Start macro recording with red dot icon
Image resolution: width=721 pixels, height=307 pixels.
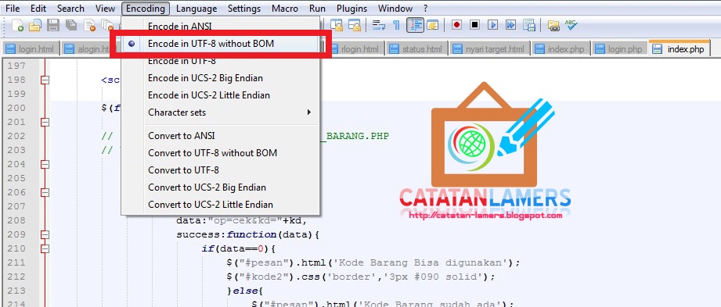[x=456, y=25]
